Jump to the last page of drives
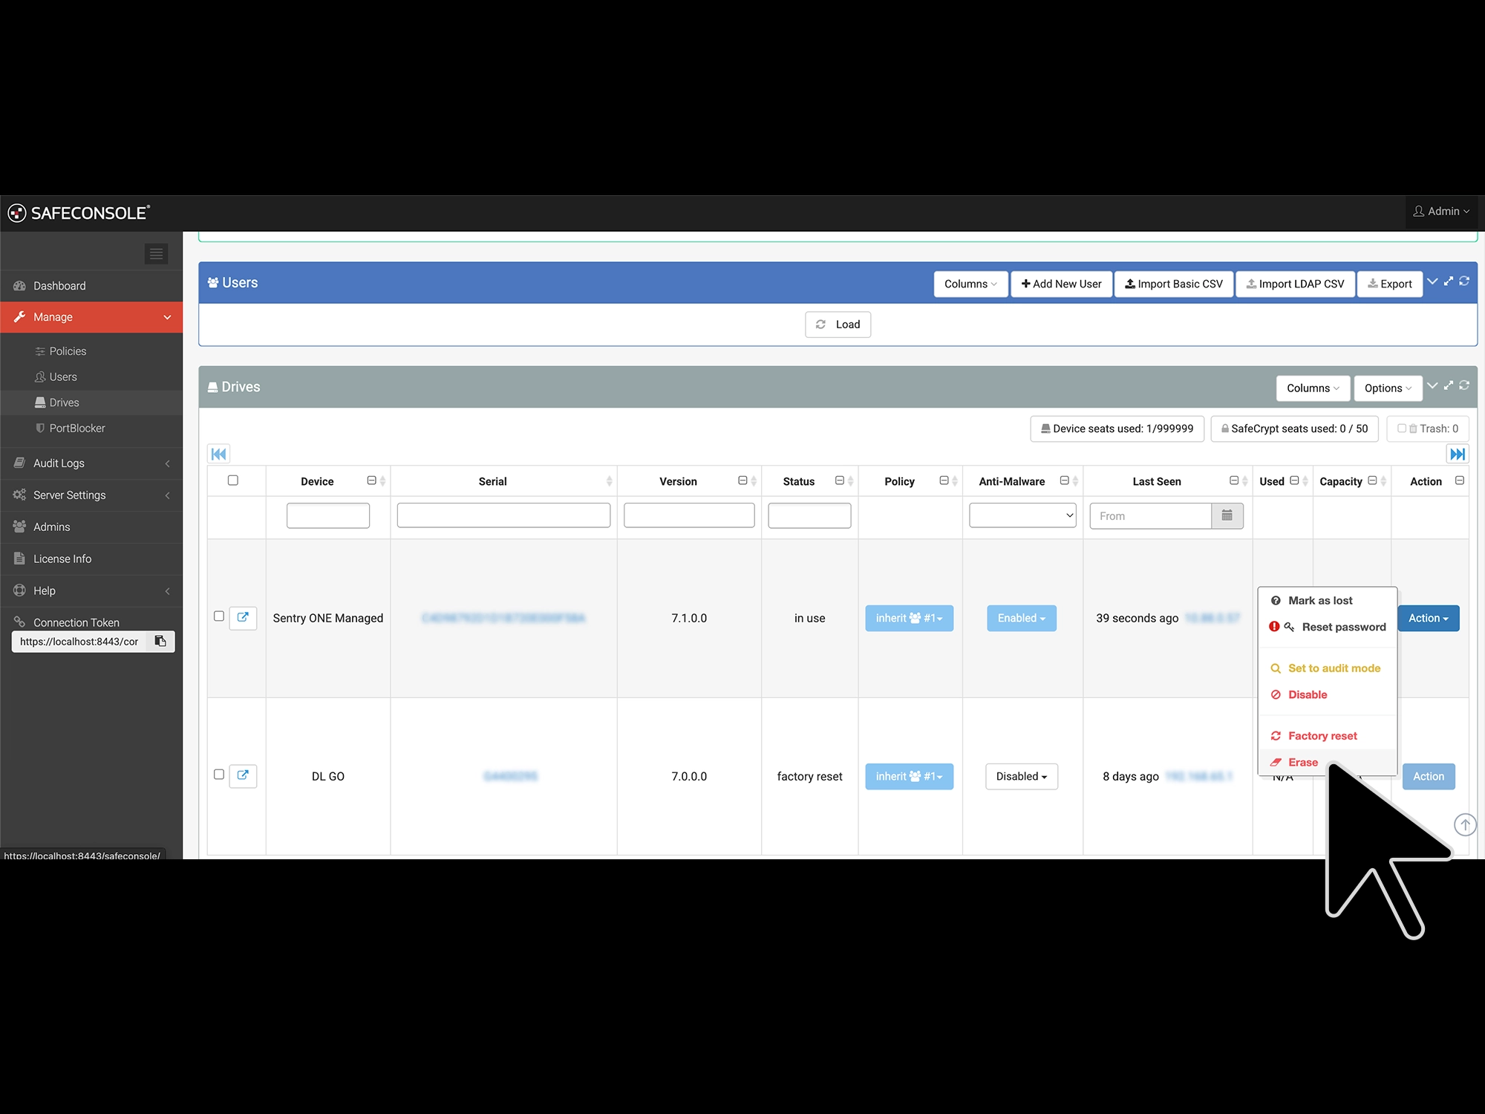1485x1114 pixels. [x=1457, y=454]
